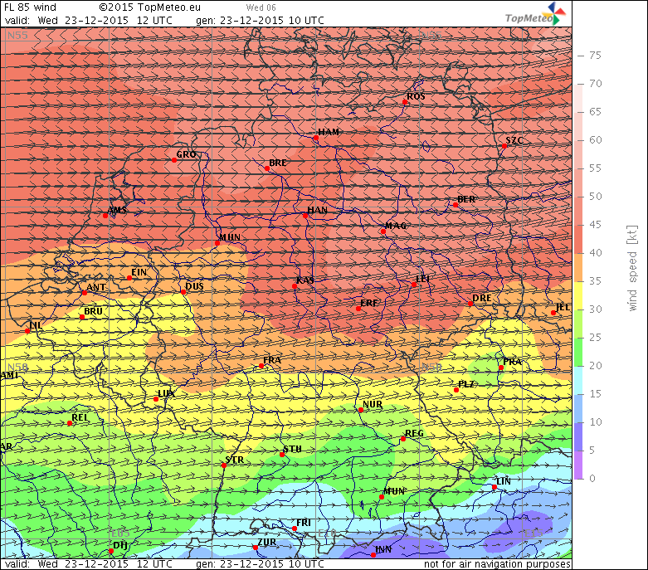Click the INN marker at bottom
Image resolution: width=648 pixels, height=570 pixels.
tap(373, 555)
